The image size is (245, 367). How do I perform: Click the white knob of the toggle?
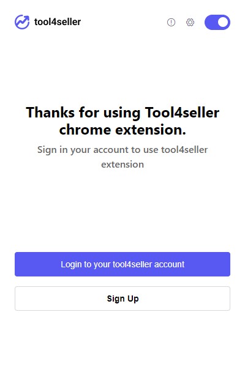click(x=222, y=22)
